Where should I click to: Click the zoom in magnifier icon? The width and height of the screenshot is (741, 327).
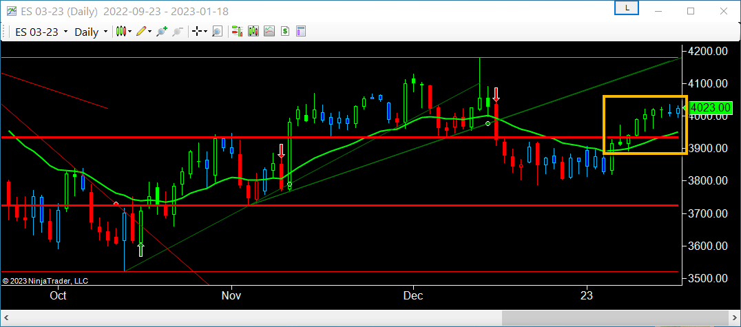pyautogui.click(x=162, y=32)
